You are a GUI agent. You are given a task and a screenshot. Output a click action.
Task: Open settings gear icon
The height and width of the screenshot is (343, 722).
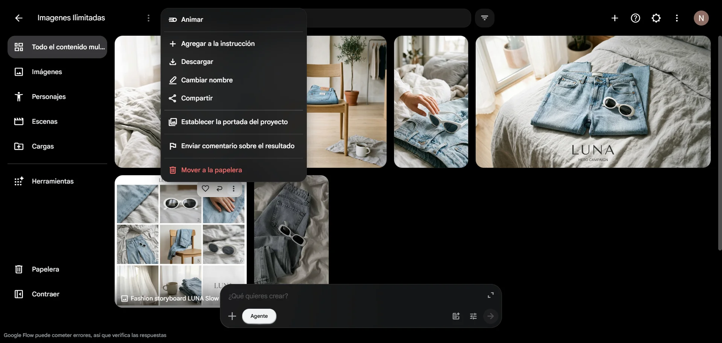(x=656, y=18)
